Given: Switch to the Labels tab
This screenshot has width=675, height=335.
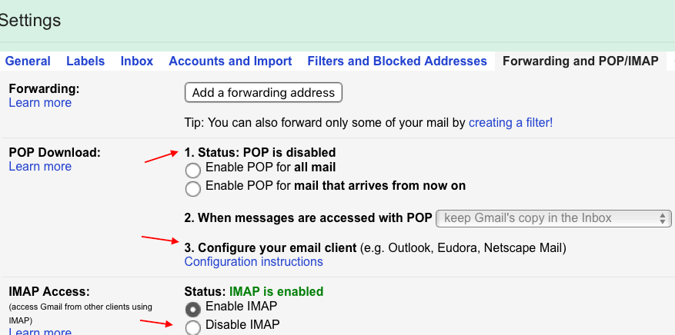Looking at the screenshot, I should coord(85,61).
